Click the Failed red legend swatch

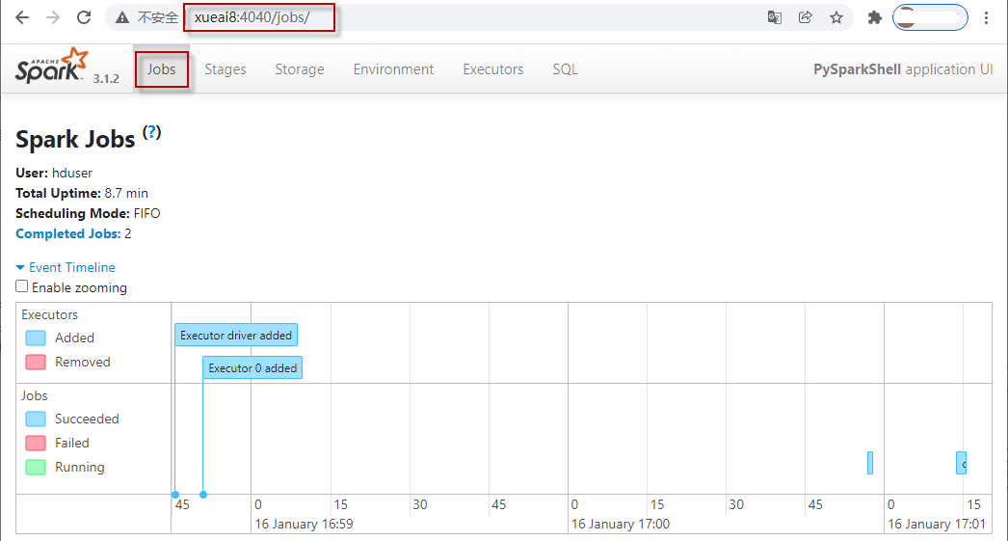click(x=36, y=443)
